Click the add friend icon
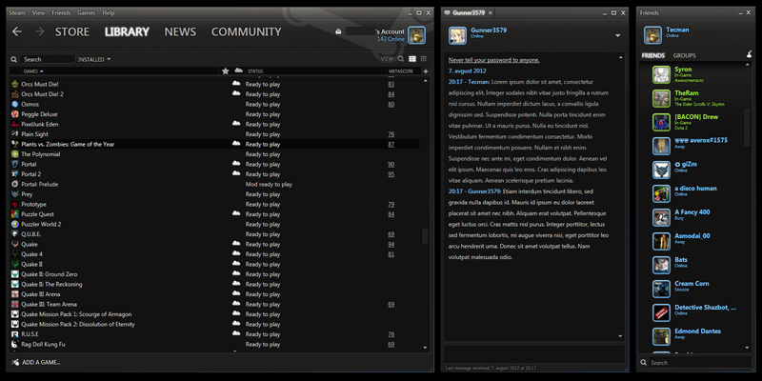762x381 pixels. coord(749,55)
